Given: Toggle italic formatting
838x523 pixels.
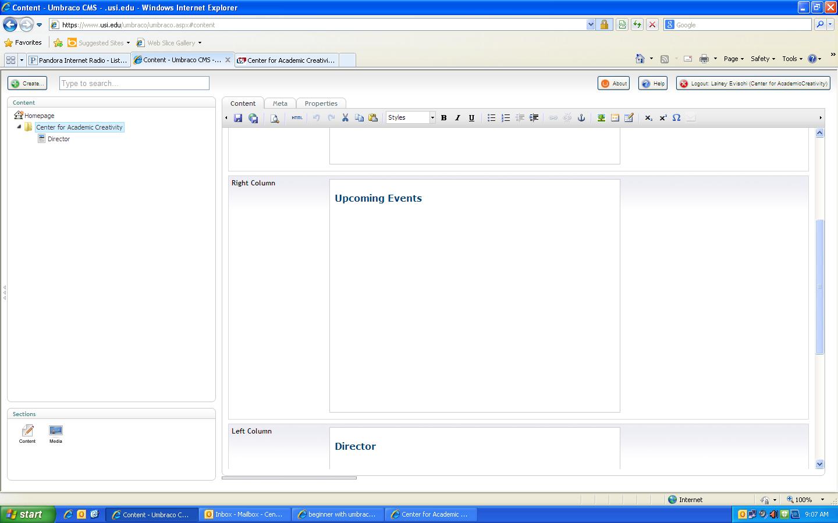Looking at the screenshot, I should click(457, 118).
